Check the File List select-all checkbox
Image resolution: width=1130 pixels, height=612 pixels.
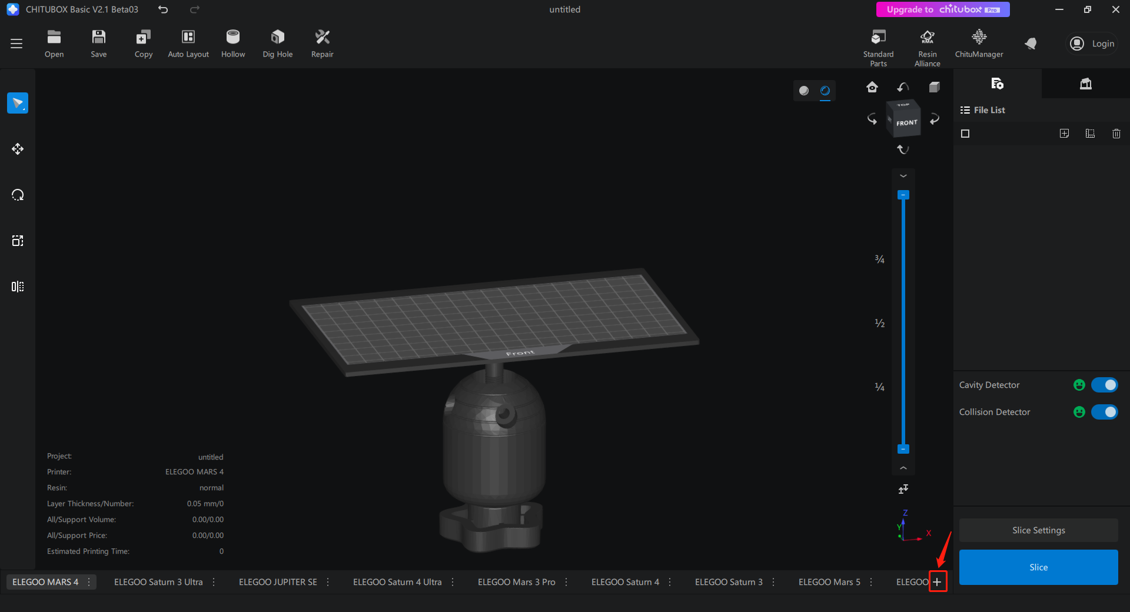(965, 134)
